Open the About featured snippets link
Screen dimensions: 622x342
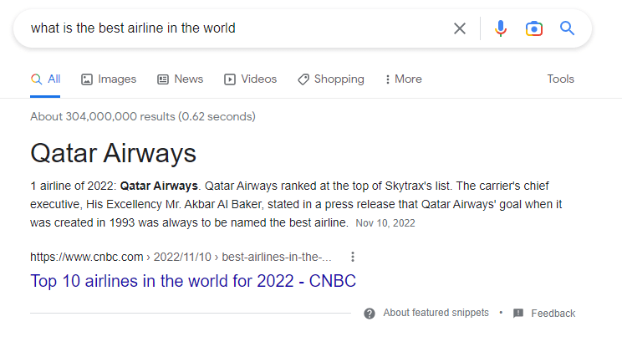point(436,313)
